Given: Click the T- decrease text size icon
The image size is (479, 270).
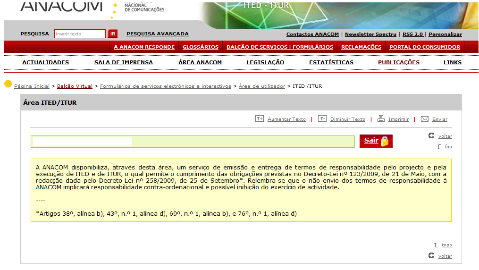Looking at the screenshot, I should [322, 119].
